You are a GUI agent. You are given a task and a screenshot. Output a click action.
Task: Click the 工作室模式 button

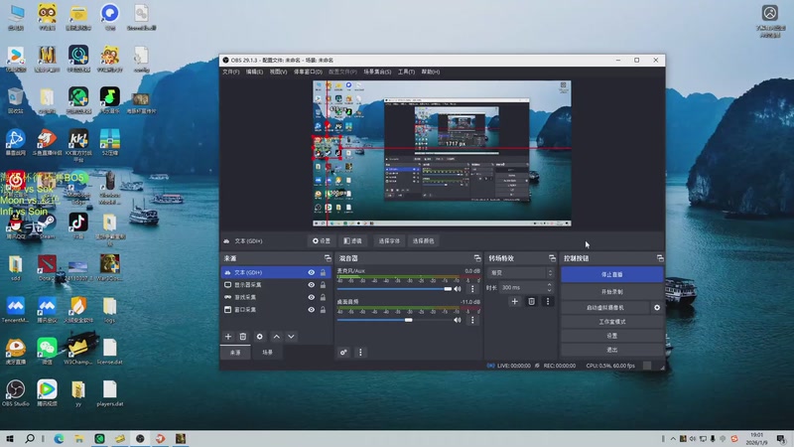(x=611, y=322)
